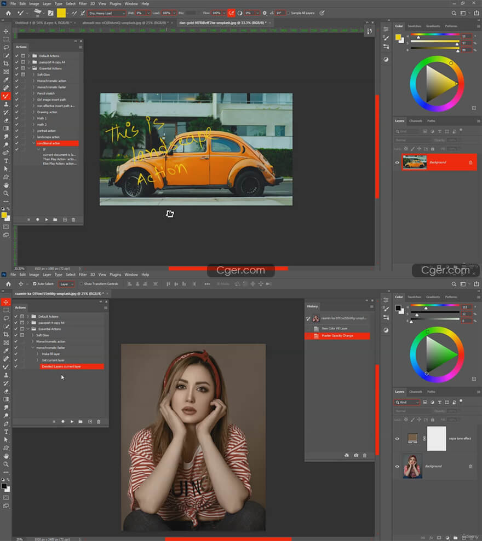Switch to the Paths tab in the bottom window
Viewport: 482px width, 541px height.
tap(431, 392)
